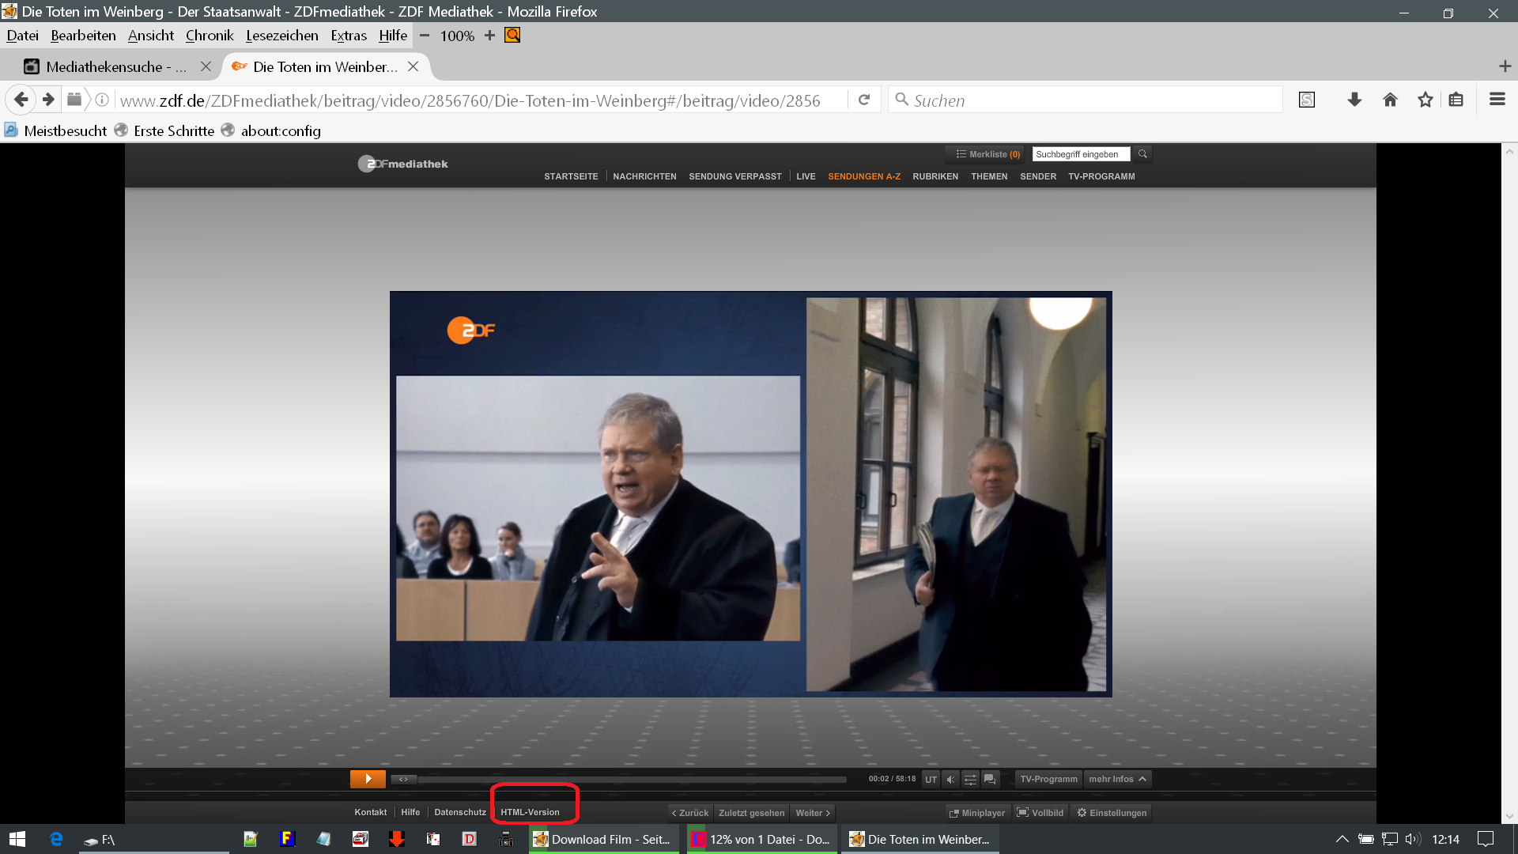Click Firefox downloads arrow icon
This screenshot has height=854, width=1518.
pos(1354,100)
